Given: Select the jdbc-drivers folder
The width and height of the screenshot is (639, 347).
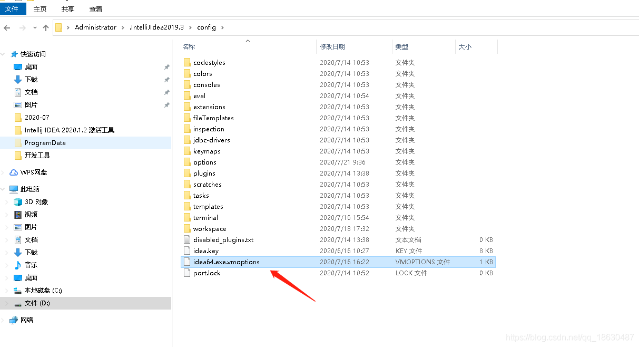Looking at the screenshot, I should [x=211, y=140].
